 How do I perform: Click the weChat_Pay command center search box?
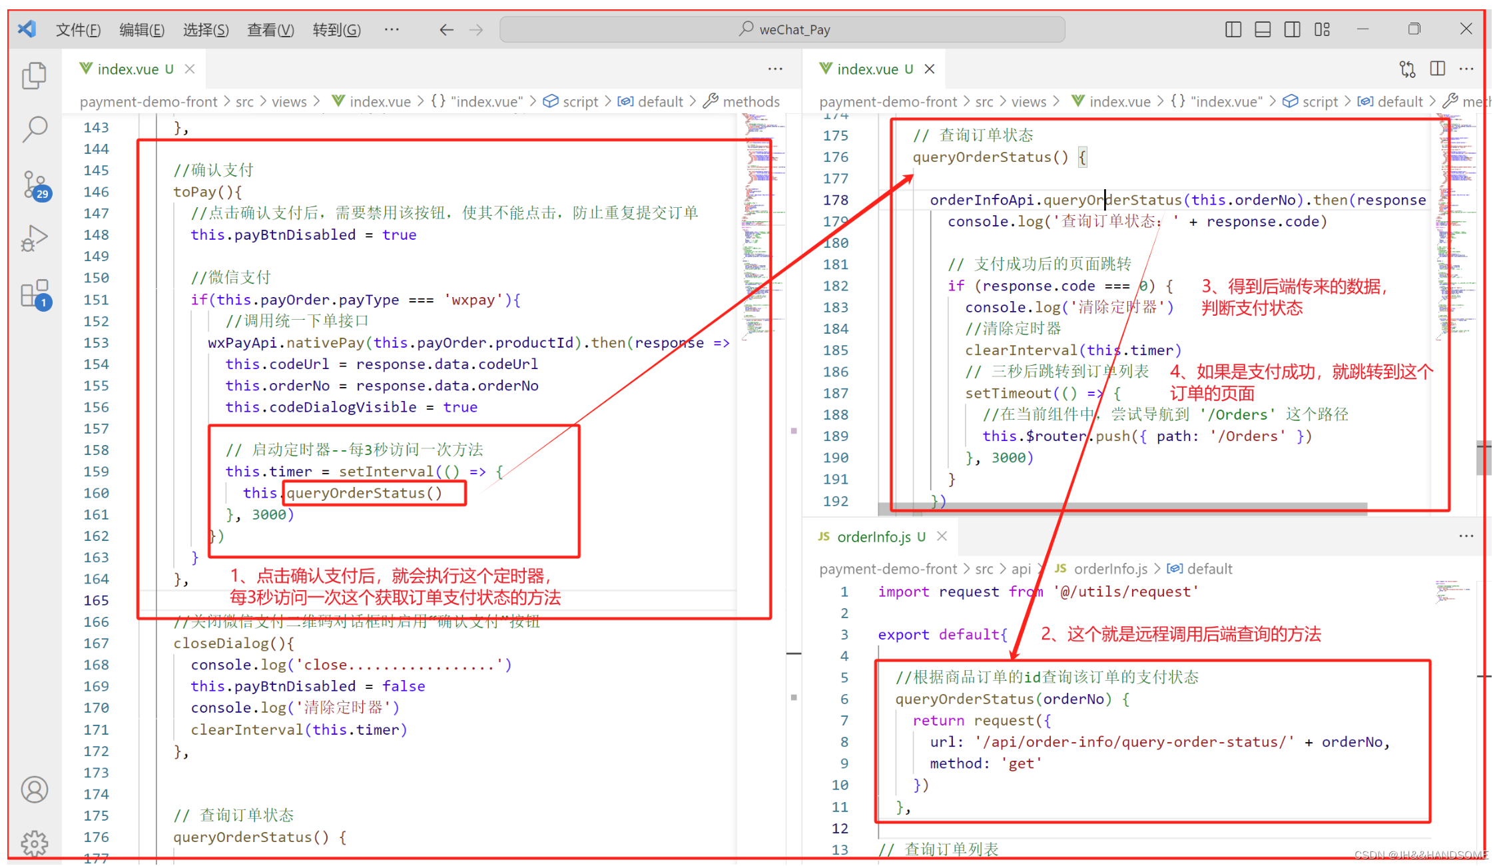pos(782,29)
